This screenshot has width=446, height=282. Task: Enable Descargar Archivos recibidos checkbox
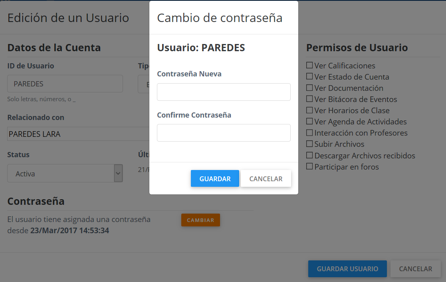coord(309,155)
